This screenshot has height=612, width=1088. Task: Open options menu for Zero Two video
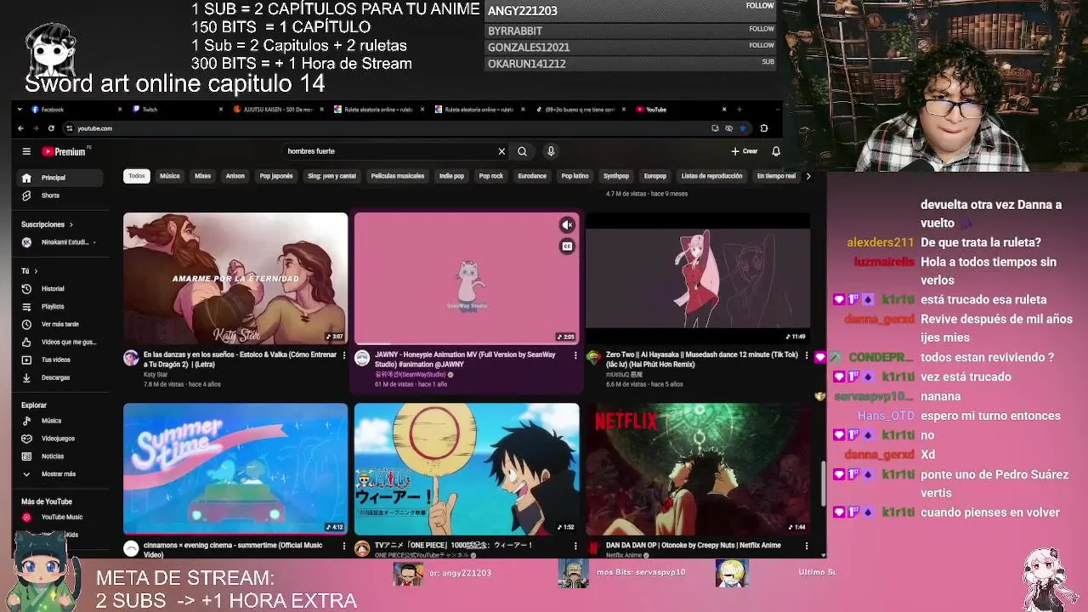pos(807,355)
